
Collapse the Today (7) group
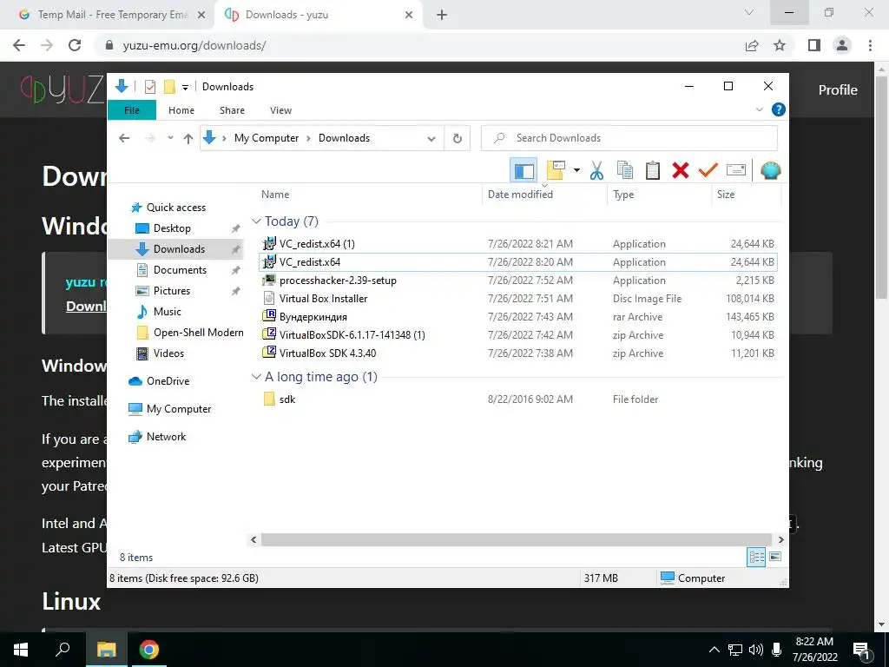coord(256,221)
